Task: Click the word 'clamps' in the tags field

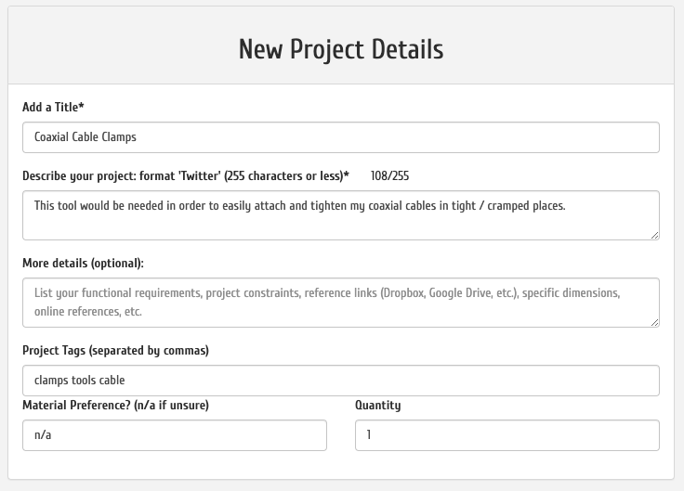Action: tap(51, 381)
